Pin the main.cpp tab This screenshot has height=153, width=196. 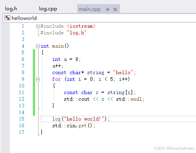(x=107, y=9)
